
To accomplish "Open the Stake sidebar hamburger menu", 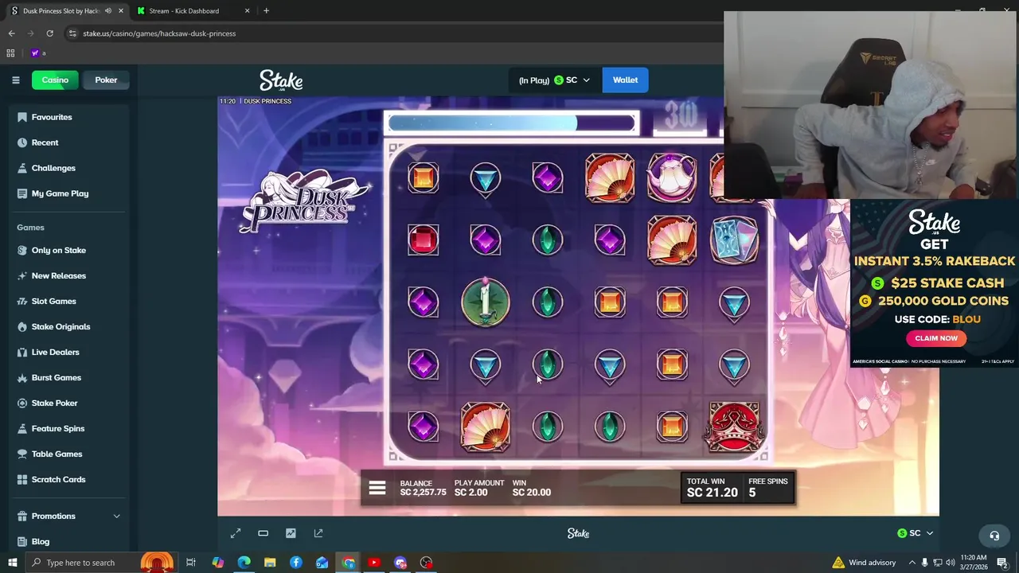I will (x=15, y=80).
